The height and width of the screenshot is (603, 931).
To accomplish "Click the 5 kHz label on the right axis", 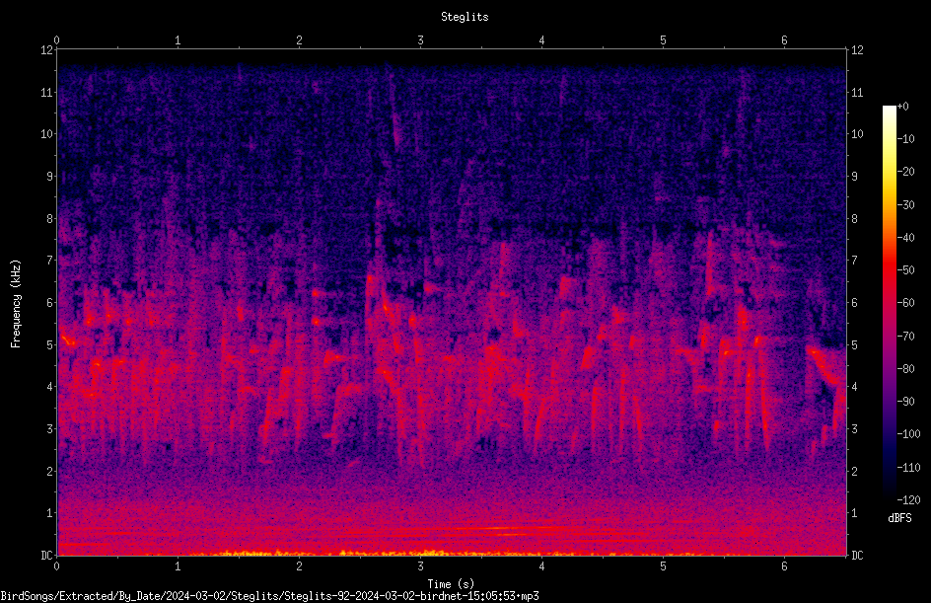I will pyautogui.click(x=854, y=344).
